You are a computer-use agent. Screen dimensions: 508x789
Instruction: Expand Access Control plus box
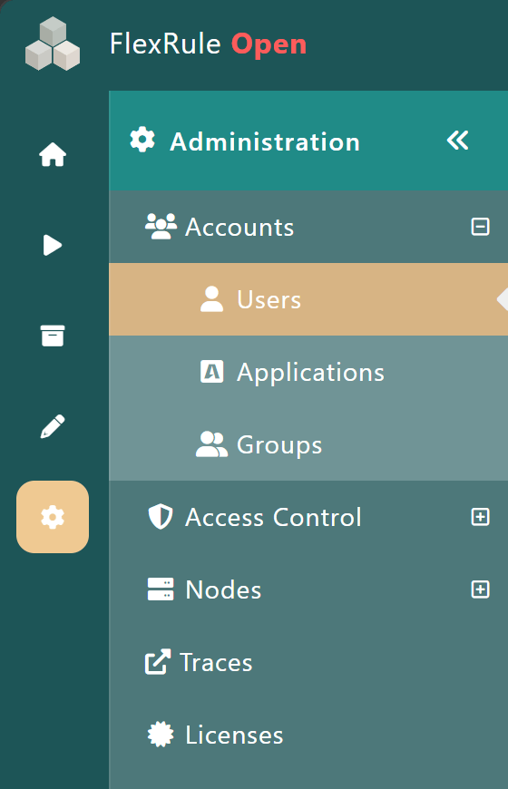coord(480,517)
